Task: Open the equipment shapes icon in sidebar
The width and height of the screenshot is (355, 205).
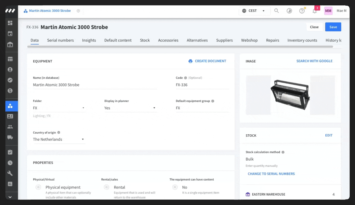Action: tap(10, 106)
